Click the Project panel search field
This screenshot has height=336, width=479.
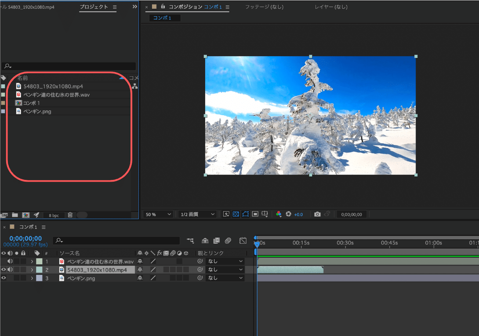click(69, 66)
